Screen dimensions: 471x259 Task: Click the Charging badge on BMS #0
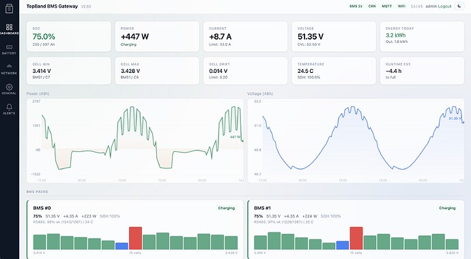click(x=227, y=208)
